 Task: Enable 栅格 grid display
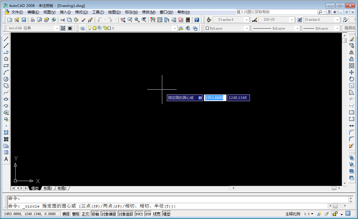[76, 214]
